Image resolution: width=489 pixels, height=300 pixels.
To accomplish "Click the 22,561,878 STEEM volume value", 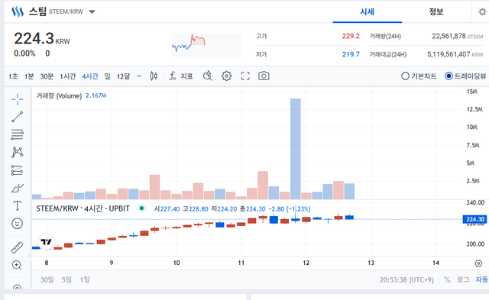I will [457, 36].
